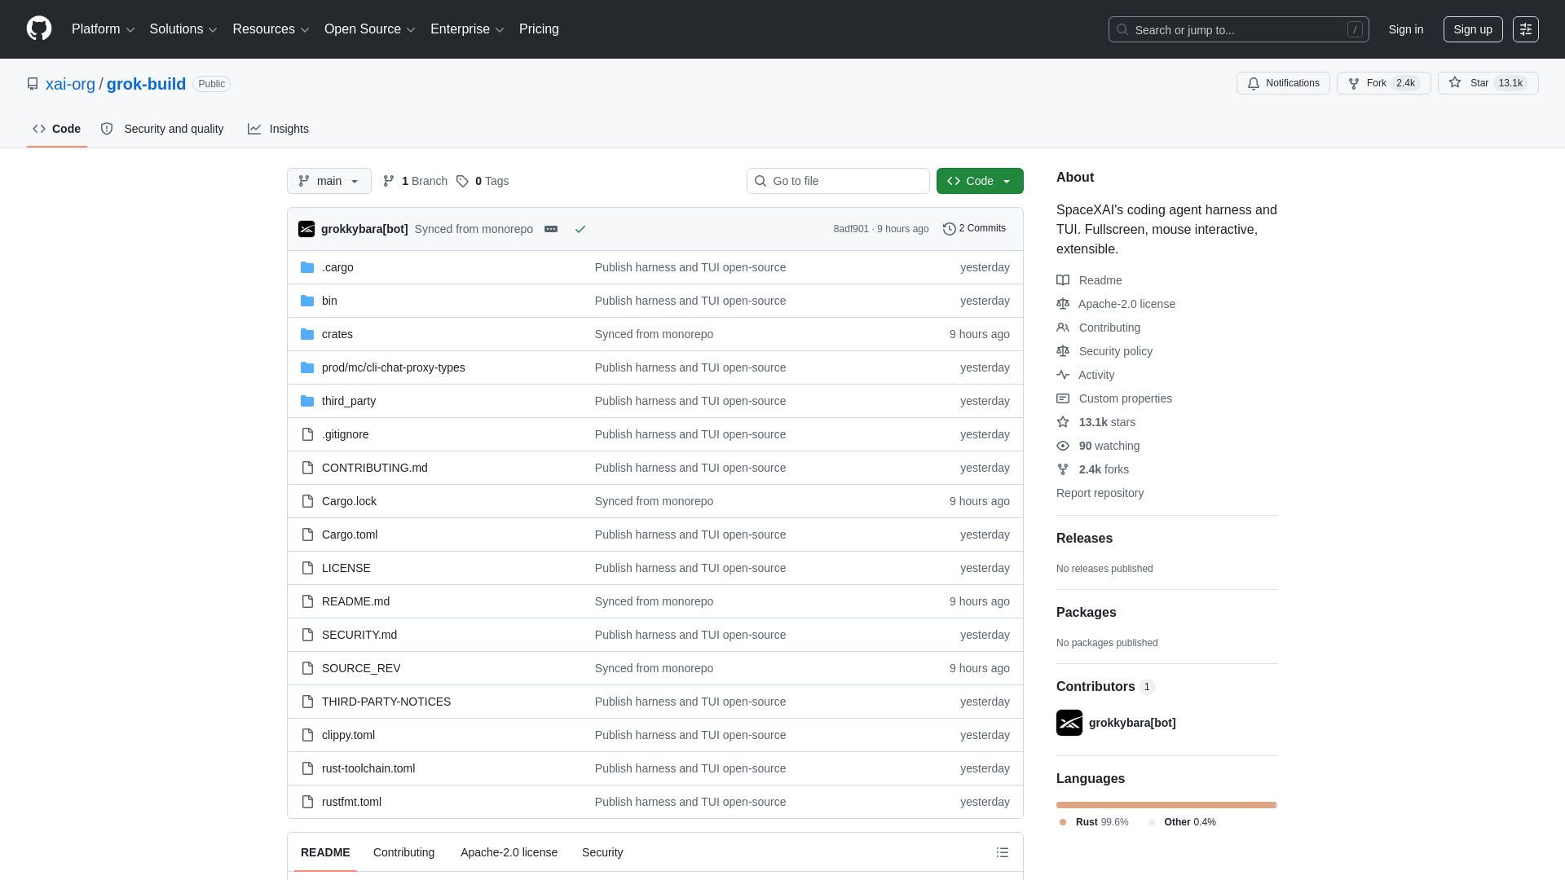Select the Apache-2.0 license tab
This screenshot has height=880, width=1565.
509,852
